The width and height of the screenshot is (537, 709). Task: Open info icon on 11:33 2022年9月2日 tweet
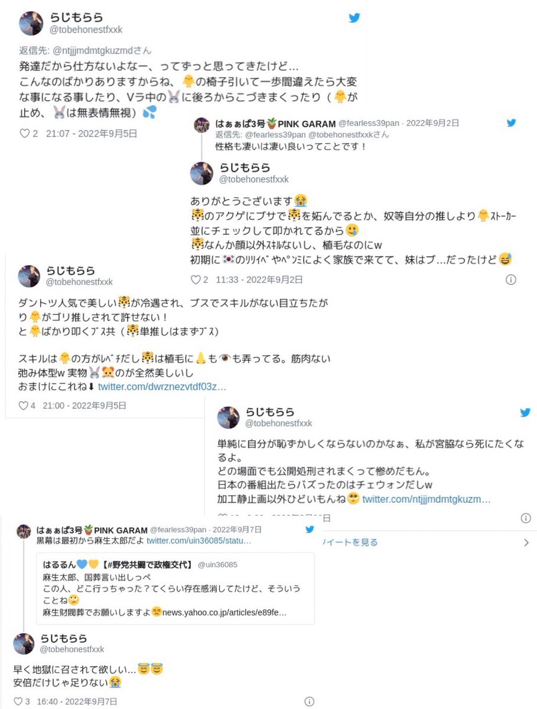[x=512, y=279]
